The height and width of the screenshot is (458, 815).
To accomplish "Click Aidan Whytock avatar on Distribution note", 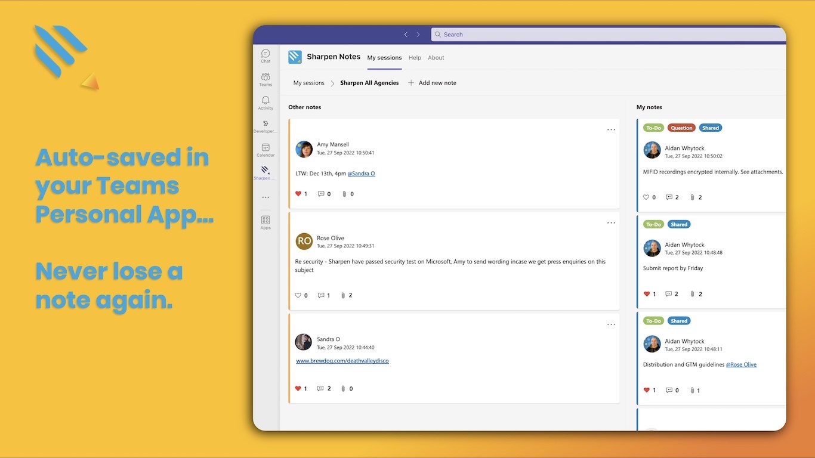I will [652, 344].
